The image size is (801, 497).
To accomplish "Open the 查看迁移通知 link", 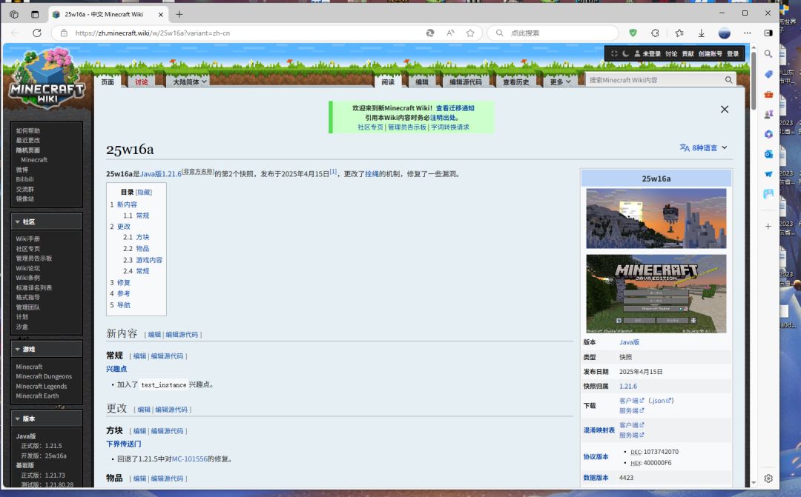I will click(x=455, y=108).
